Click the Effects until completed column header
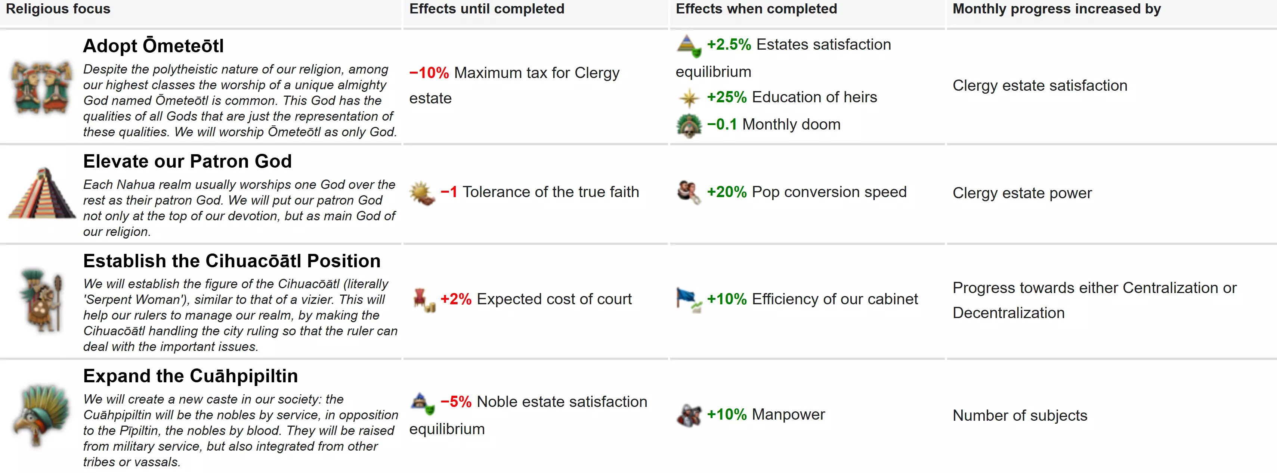 pos(486,9)
